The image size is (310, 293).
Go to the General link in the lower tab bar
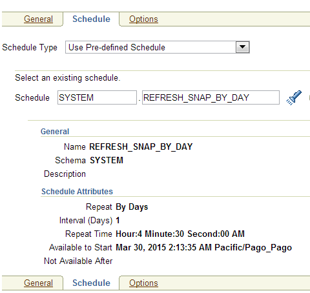[x=38, y=283]
